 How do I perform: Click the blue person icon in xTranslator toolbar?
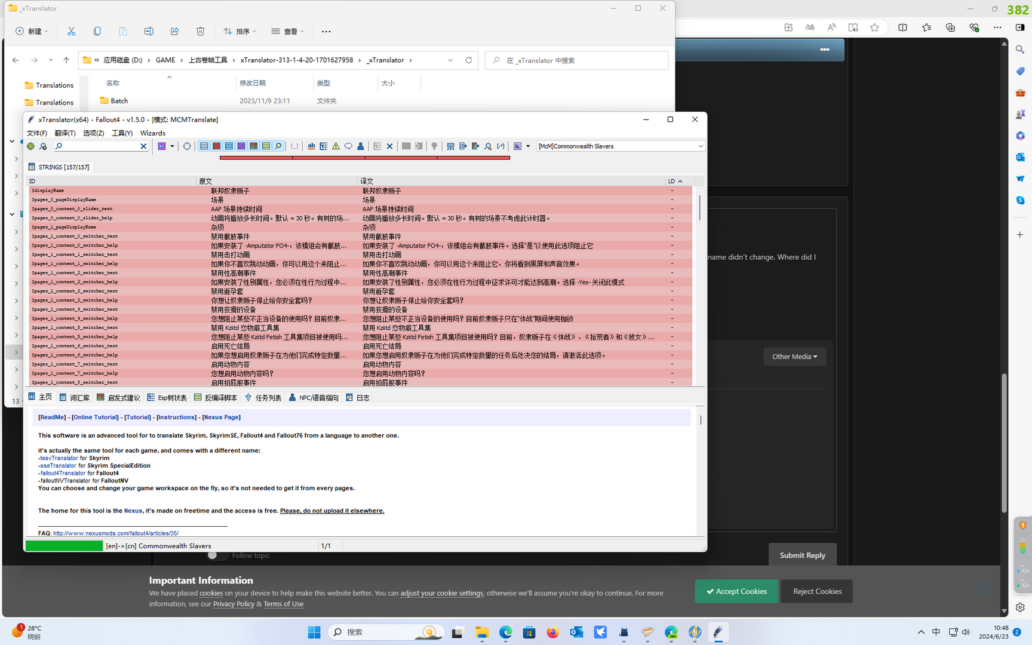[x=360, y=146]
